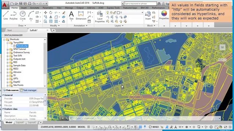Image resolution: width=234 pixels, height=131 pixels.
Task: Toggle the highlighted blue transparency status button
Action: click(140, 127)
